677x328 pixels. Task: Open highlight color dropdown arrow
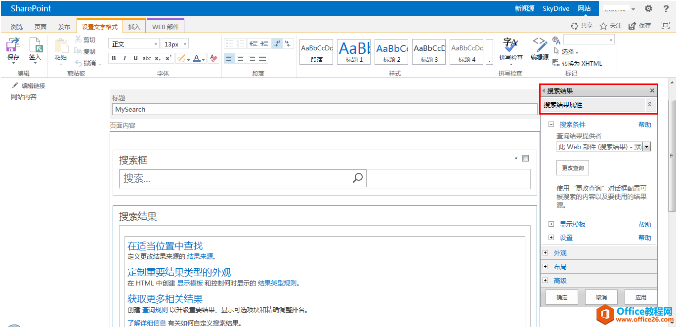(188, 59)
